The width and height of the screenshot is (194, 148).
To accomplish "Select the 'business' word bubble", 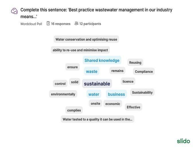I will tap(116, 94).
